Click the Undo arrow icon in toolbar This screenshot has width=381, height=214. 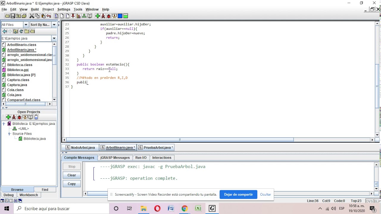pos(49,16)
